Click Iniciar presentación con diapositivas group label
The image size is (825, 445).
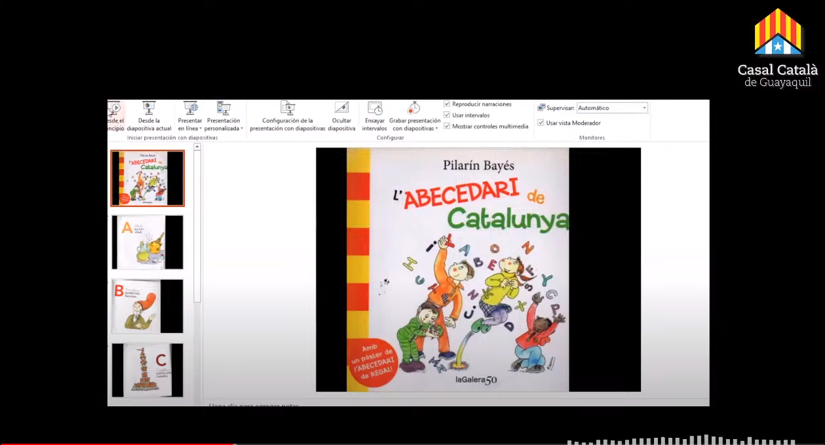pos(172,138)
